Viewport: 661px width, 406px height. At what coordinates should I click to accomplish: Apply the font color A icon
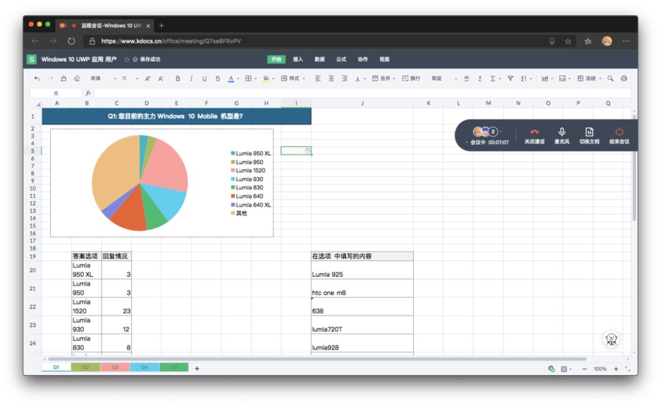click(x=231, y=78)
